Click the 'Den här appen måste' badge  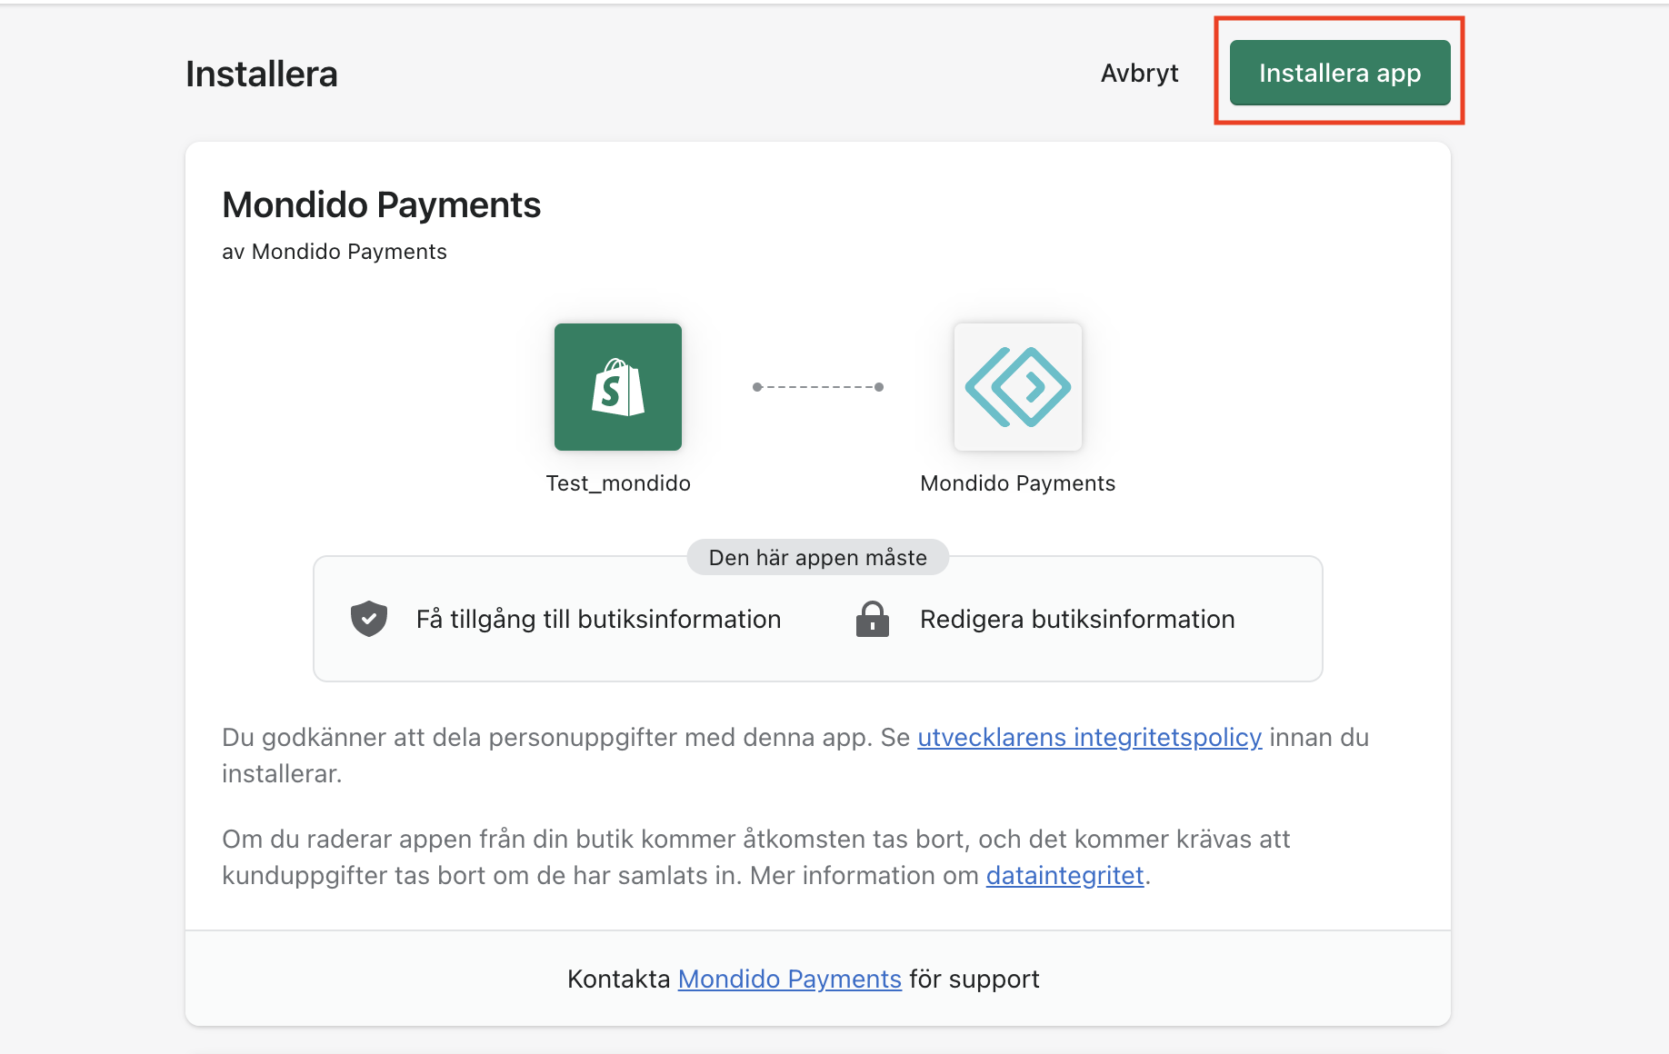tap(818, 557)
